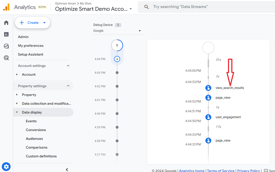This screenshot has height=172, width=275.
Task: Open Conversions under Data display
Action: point(36,130)
